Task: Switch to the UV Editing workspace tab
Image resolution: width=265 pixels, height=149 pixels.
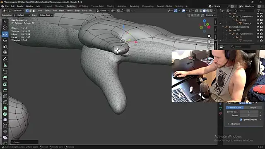Action: [83, 6]
